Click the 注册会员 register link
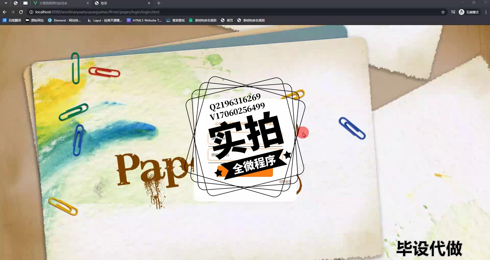The height and width of the screenshot is (260, 490). tap(285, 182)
